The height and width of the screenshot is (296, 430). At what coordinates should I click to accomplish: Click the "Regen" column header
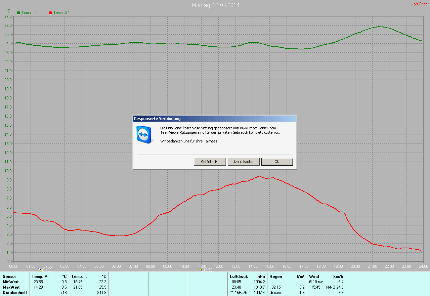click(x=275, y=277)
